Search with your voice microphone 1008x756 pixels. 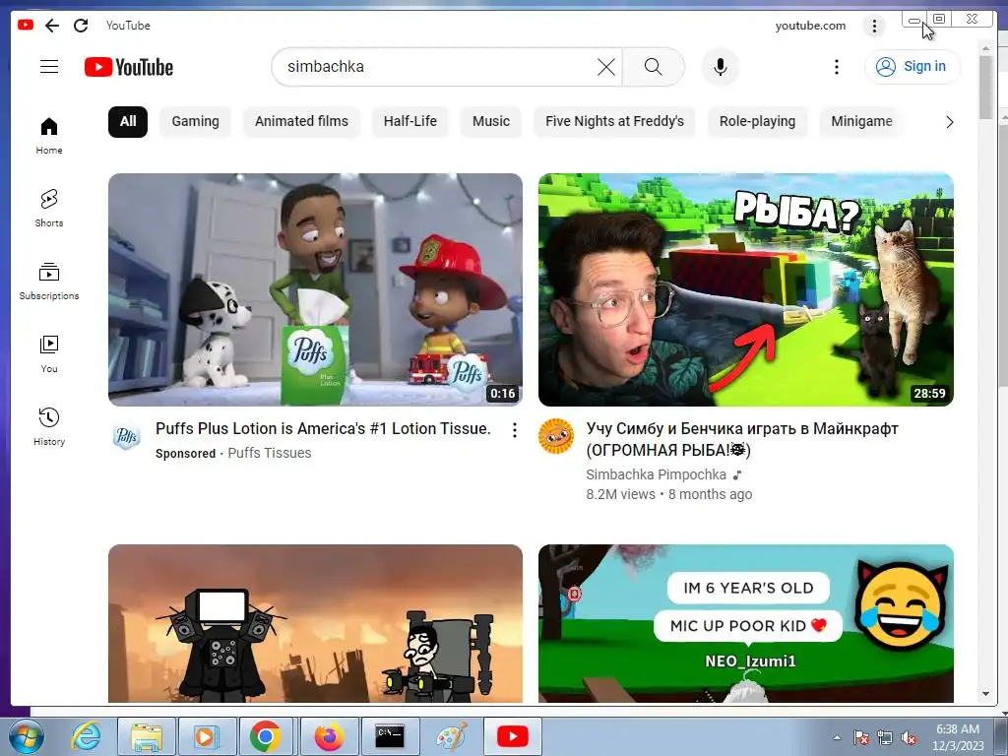tap(720, 67)
